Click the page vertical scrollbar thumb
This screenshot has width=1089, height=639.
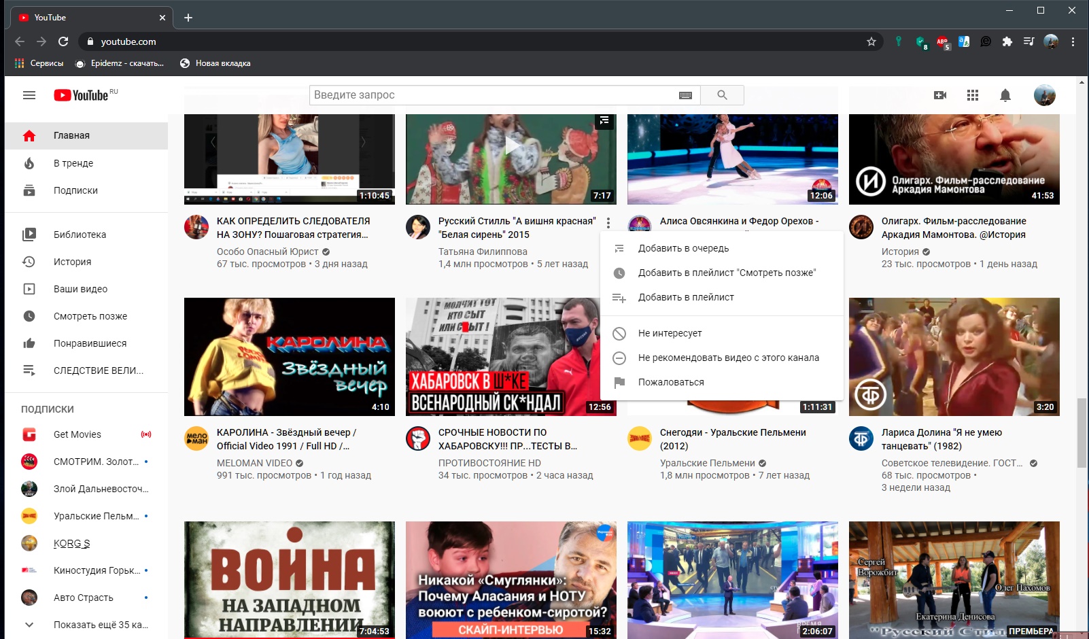click(x=1082, y=433)
